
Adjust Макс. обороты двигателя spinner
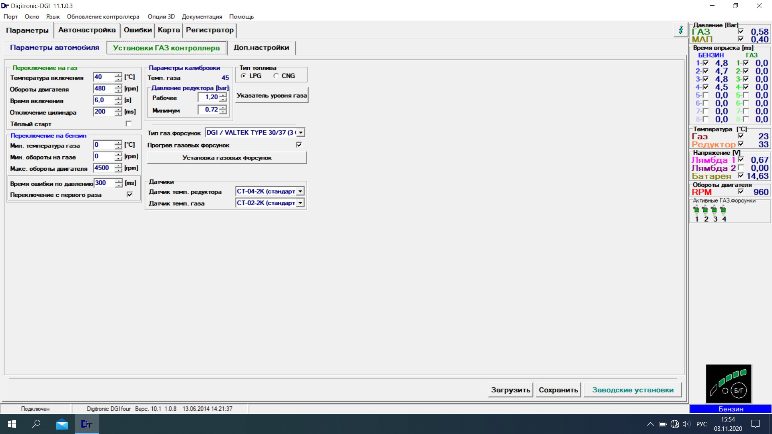pyautogui.click(x=118, y=168)
